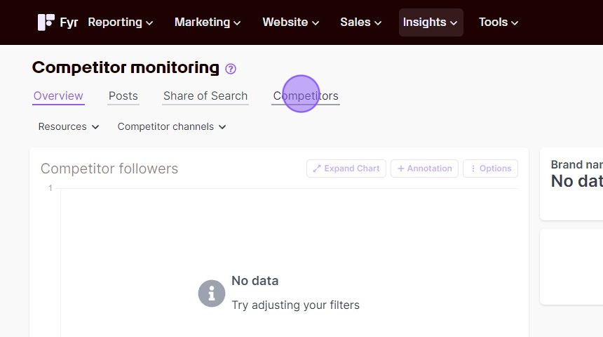Click the help question mark icon
The height and width of the screenshot is (337, 603).
point(231,69)
